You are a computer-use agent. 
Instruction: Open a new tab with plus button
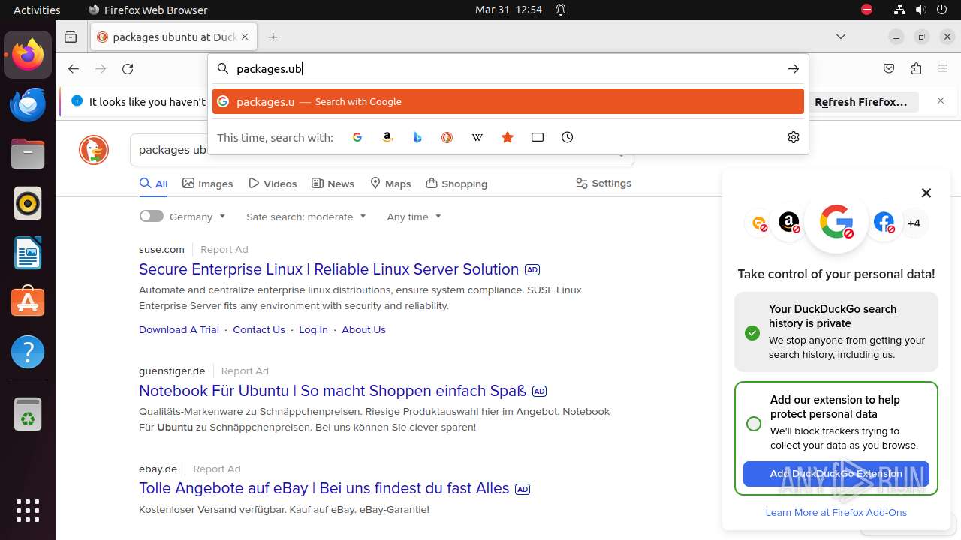click(273, 37)
